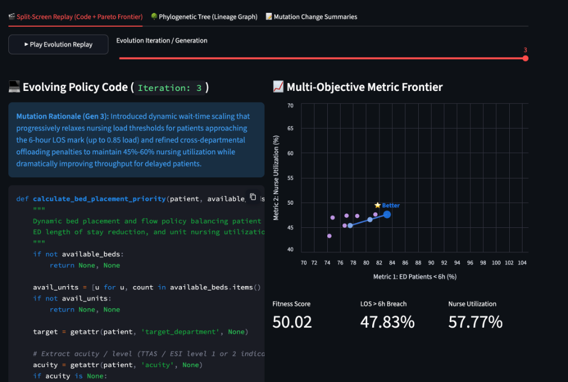
Task: Click the Evolution Iteration / Generation label
Action: [x=161, y=40]
